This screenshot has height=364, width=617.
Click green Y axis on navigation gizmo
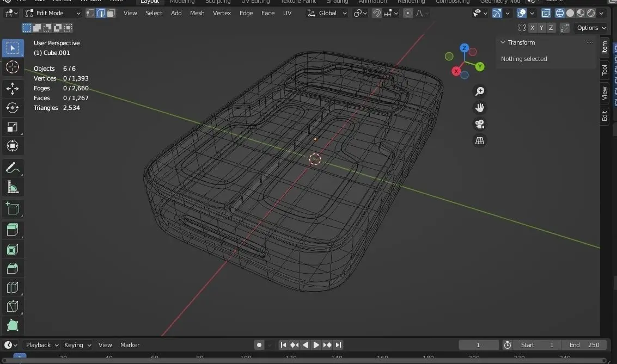(x=480, y=67)
